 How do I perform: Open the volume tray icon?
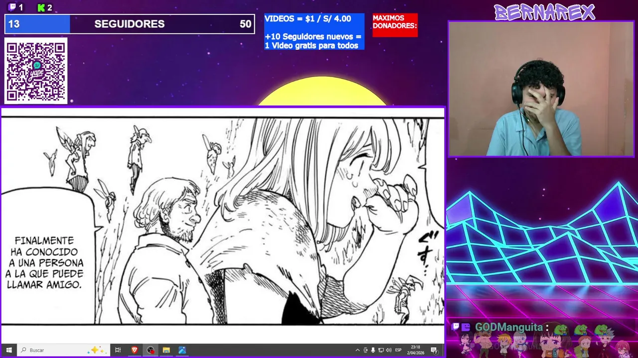389,350
